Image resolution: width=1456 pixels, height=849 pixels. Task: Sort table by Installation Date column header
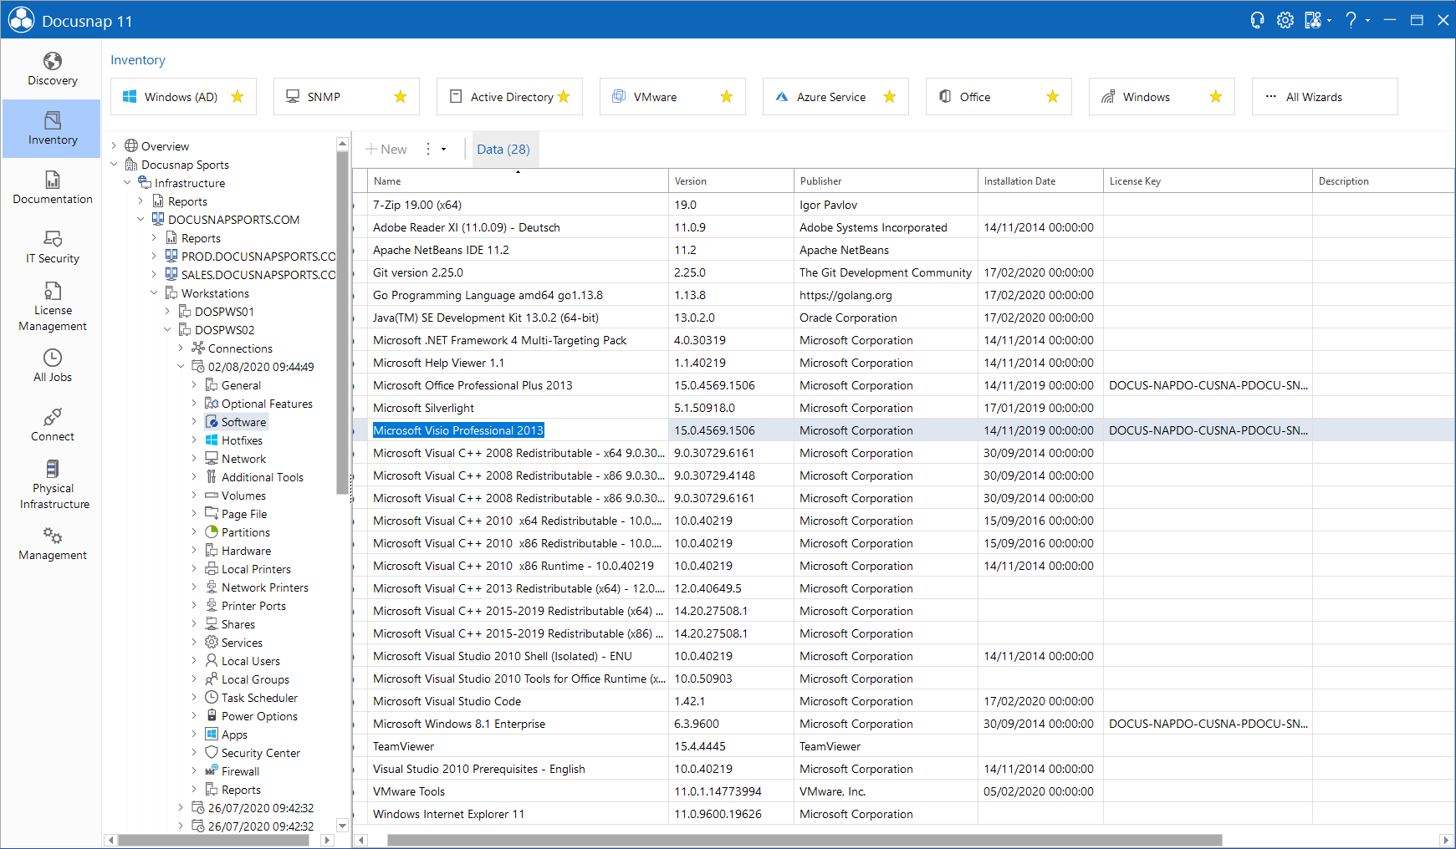(x=1040, y=181)
